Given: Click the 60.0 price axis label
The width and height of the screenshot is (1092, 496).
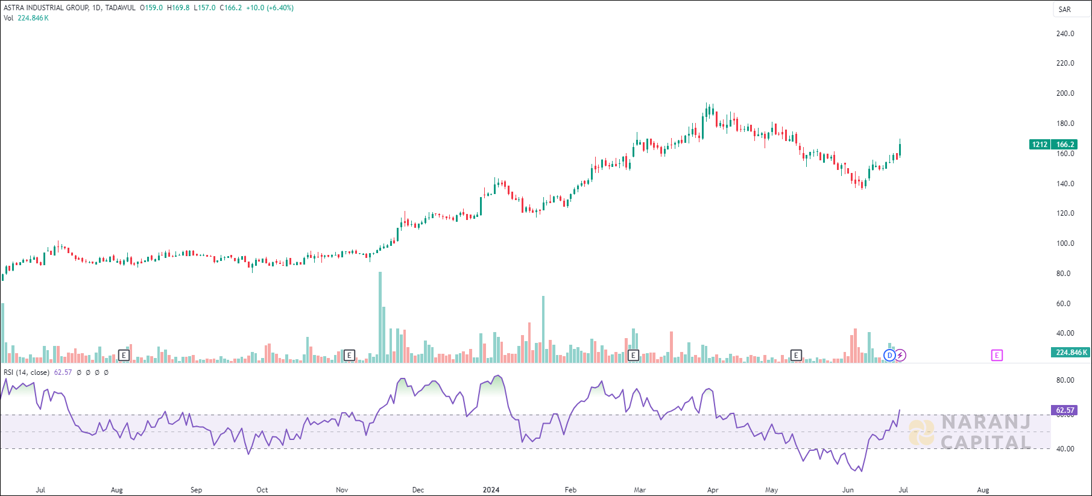Looking at the screenshot, I should [x=1063, y=304].
